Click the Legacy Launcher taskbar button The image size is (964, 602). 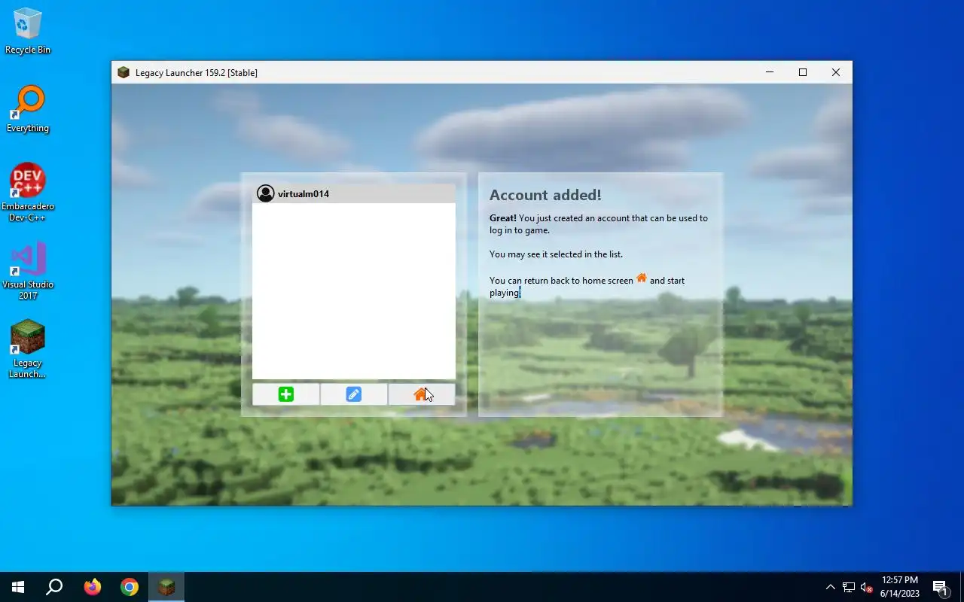(x=166, y=587)
